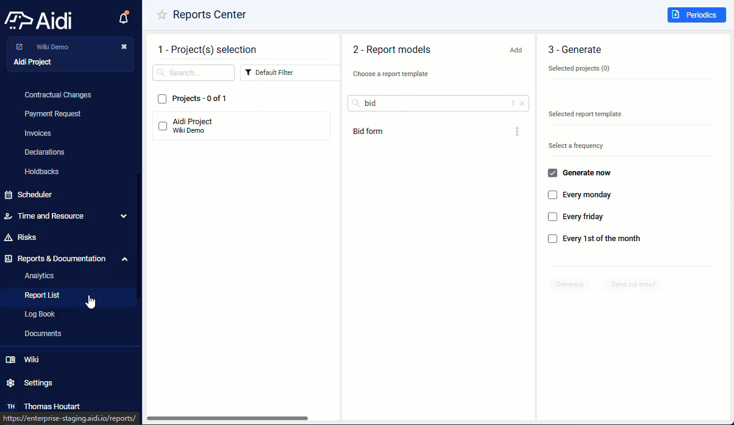Click the Risks warning triangle icon

pos(9,237)
